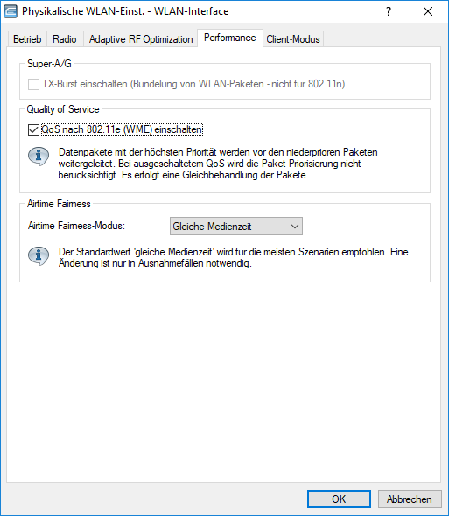Click the info icon in Airtime Fairness
The image size is (449, 516).
pos(39,256)
